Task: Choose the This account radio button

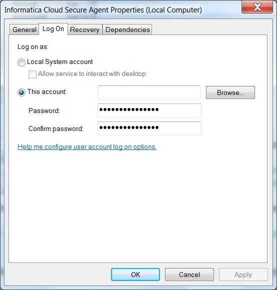Action: point(21,92)
